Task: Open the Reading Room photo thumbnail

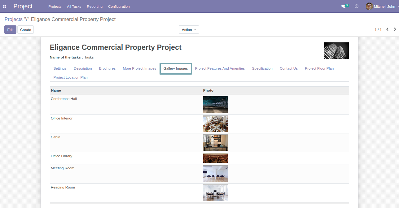Action: pos(215,193)
